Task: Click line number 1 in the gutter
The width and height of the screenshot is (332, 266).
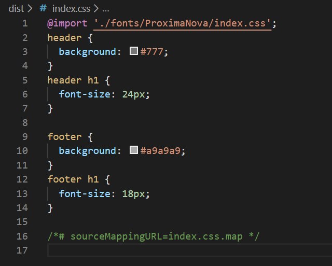Action: (25, 23)
